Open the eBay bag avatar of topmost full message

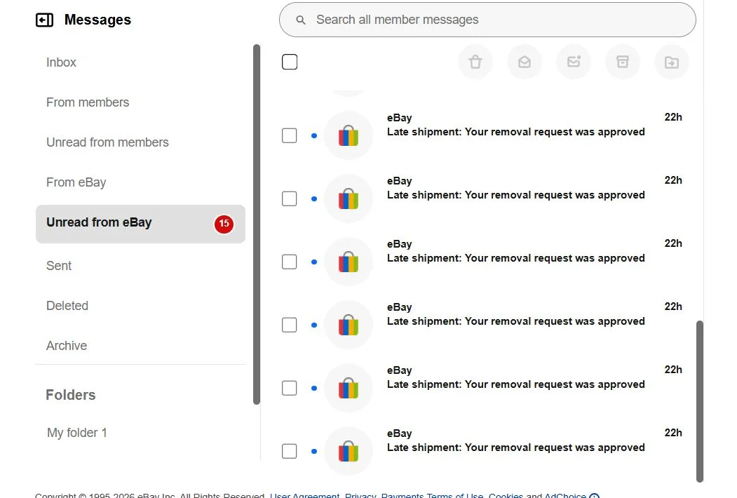(349, 135)
